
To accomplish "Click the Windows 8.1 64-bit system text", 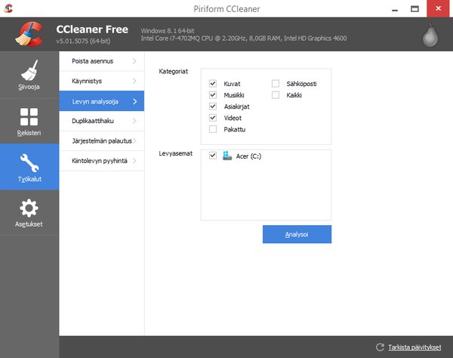I will coord(168,31).
